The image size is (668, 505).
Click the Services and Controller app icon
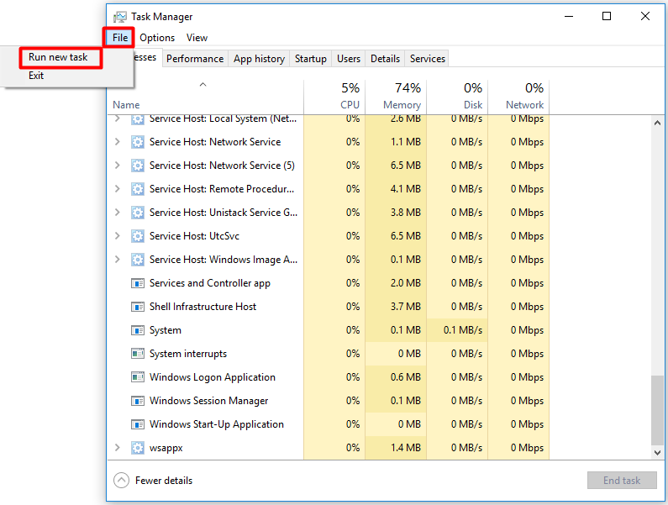tap(137, 283)
